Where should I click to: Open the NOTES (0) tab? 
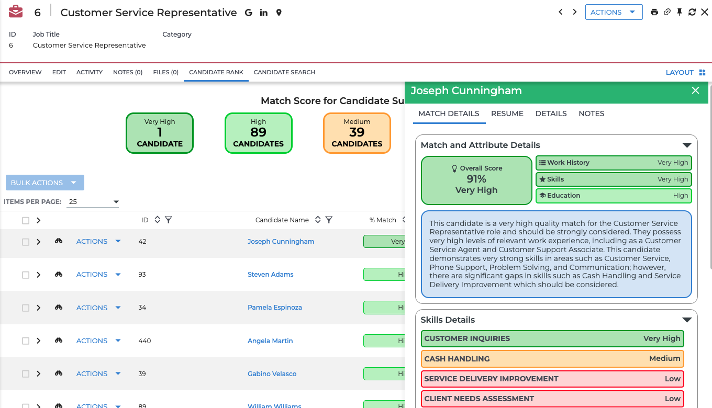click(128, 72)
